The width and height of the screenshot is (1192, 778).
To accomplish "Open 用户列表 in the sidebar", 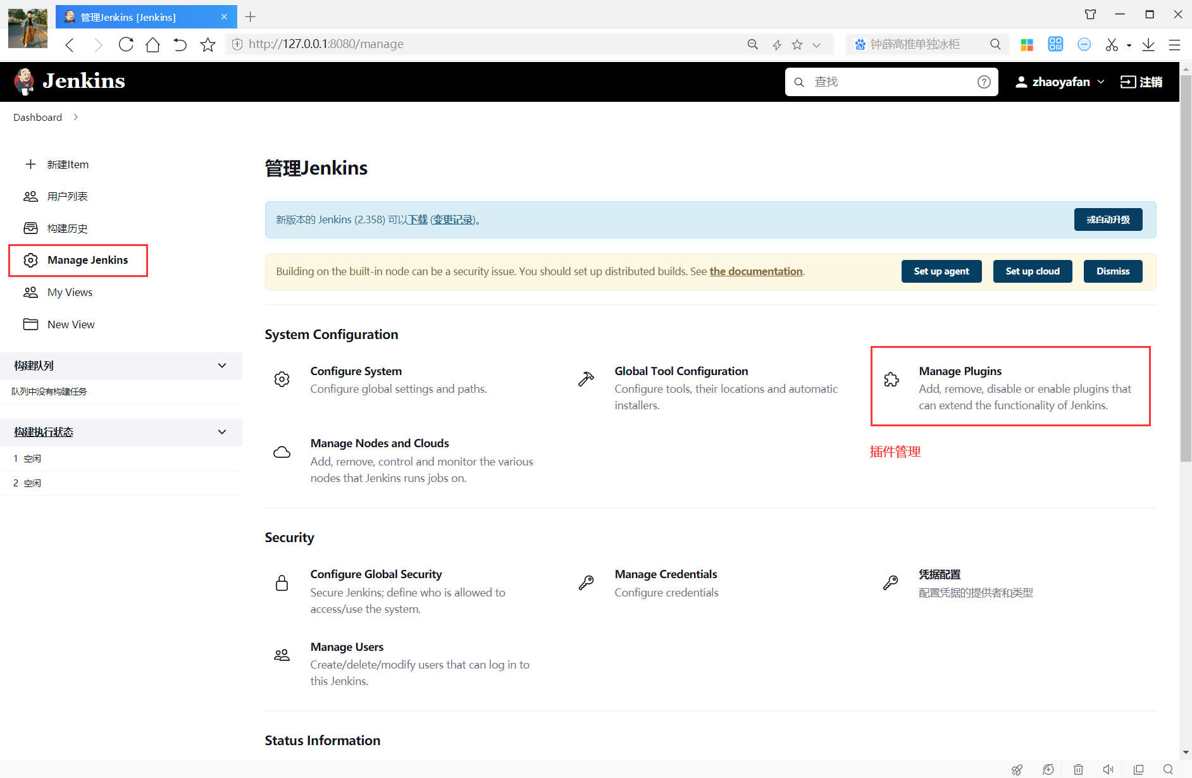I will [68, 196].
